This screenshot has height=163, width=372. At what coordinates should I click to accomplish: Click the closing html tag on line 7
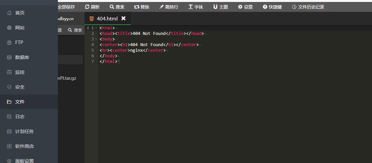coord(108,62)
